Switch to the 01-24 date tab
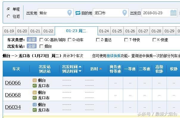The image size is (180, 118). pyautogui.click(x=104, y=31)
